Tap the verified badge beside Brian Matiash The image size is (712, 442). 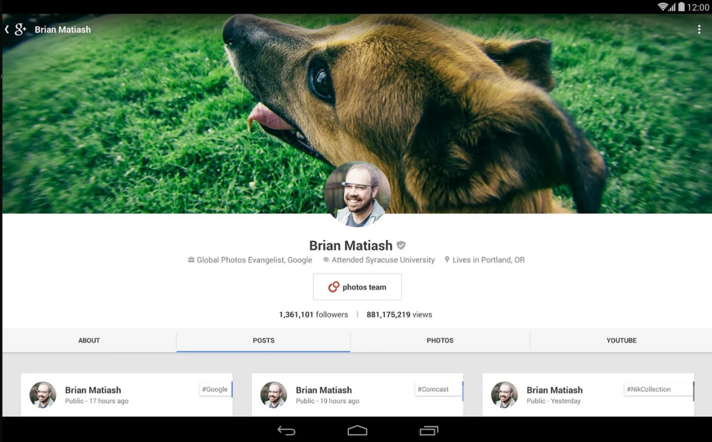[x=401, y=245]
